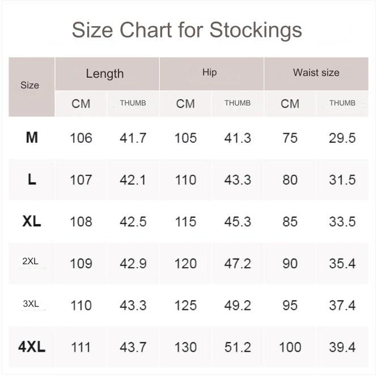Click the "Size Chart for Stockings" title
Screen dimensions: 377x376
(187, 30)
